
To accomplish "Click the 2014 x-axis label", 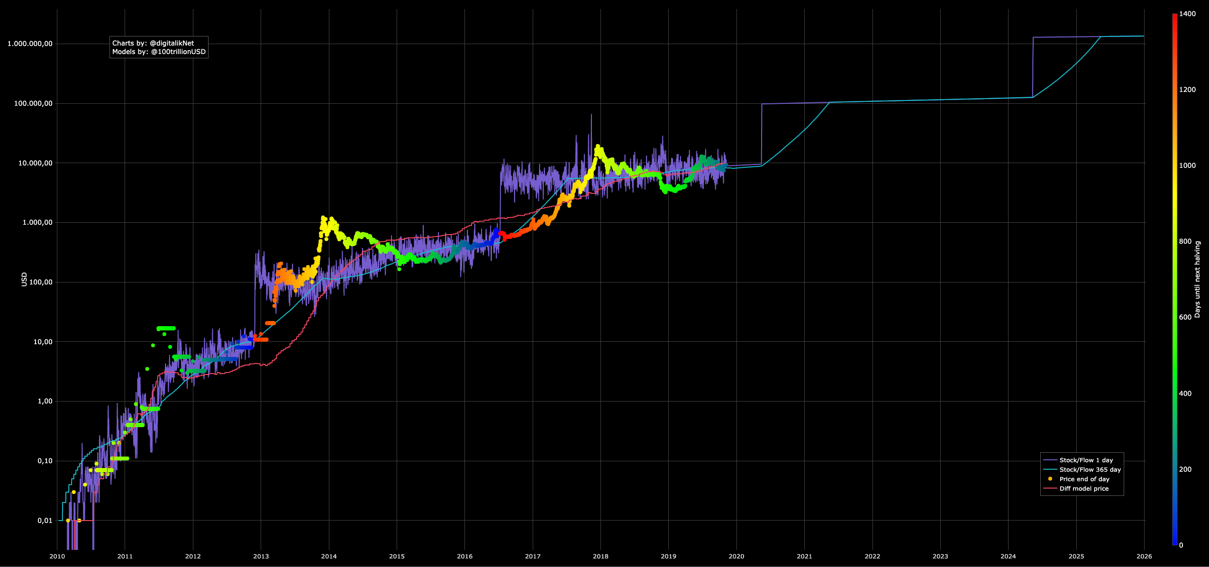I will (329, 556).
